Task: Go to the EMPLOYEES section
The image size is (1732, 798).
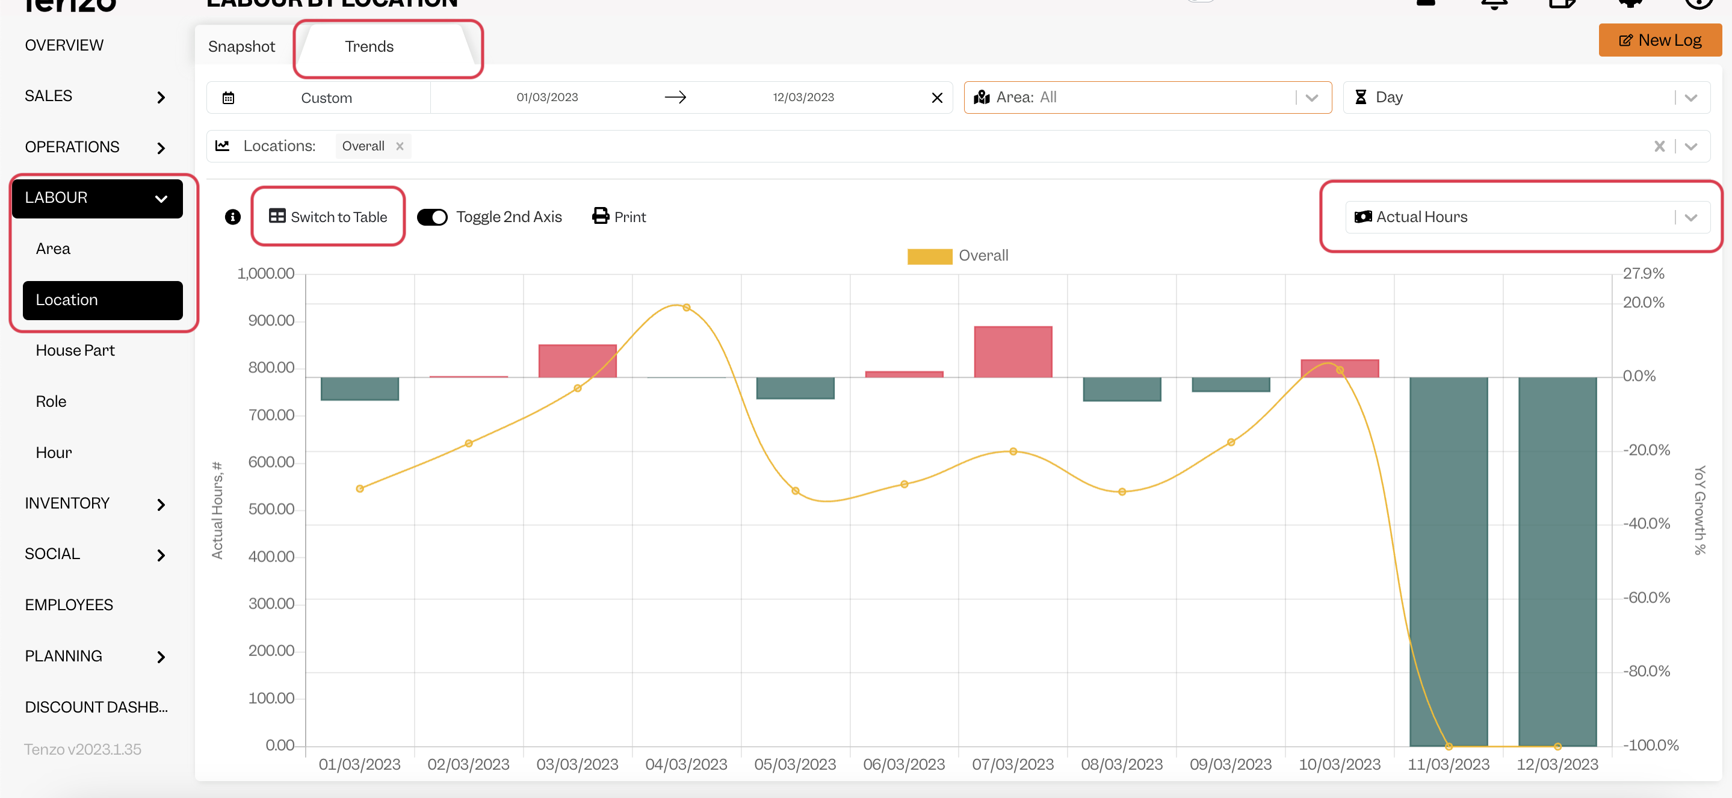Action: [x=69, y=605]
